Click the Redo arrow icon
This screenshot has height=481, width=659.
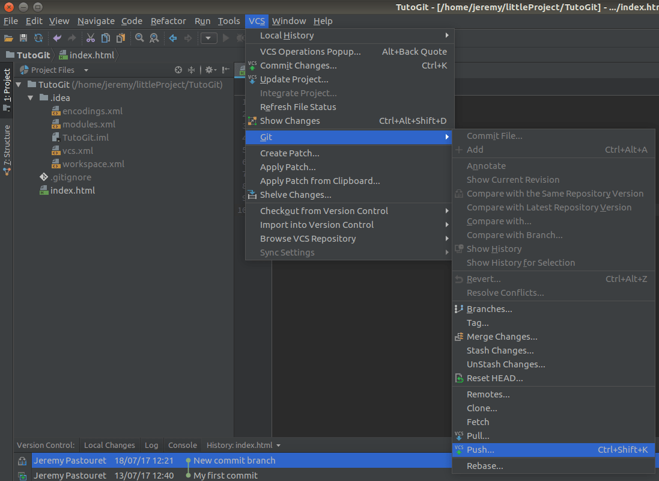(72, 38)
